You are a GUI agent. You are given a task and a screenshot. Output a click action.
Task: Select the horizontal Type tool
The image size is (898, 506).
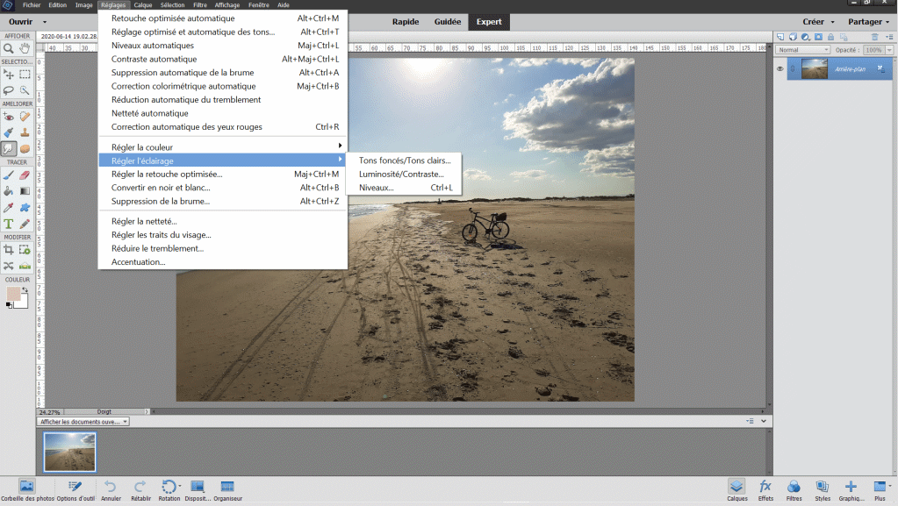[9, 224]
